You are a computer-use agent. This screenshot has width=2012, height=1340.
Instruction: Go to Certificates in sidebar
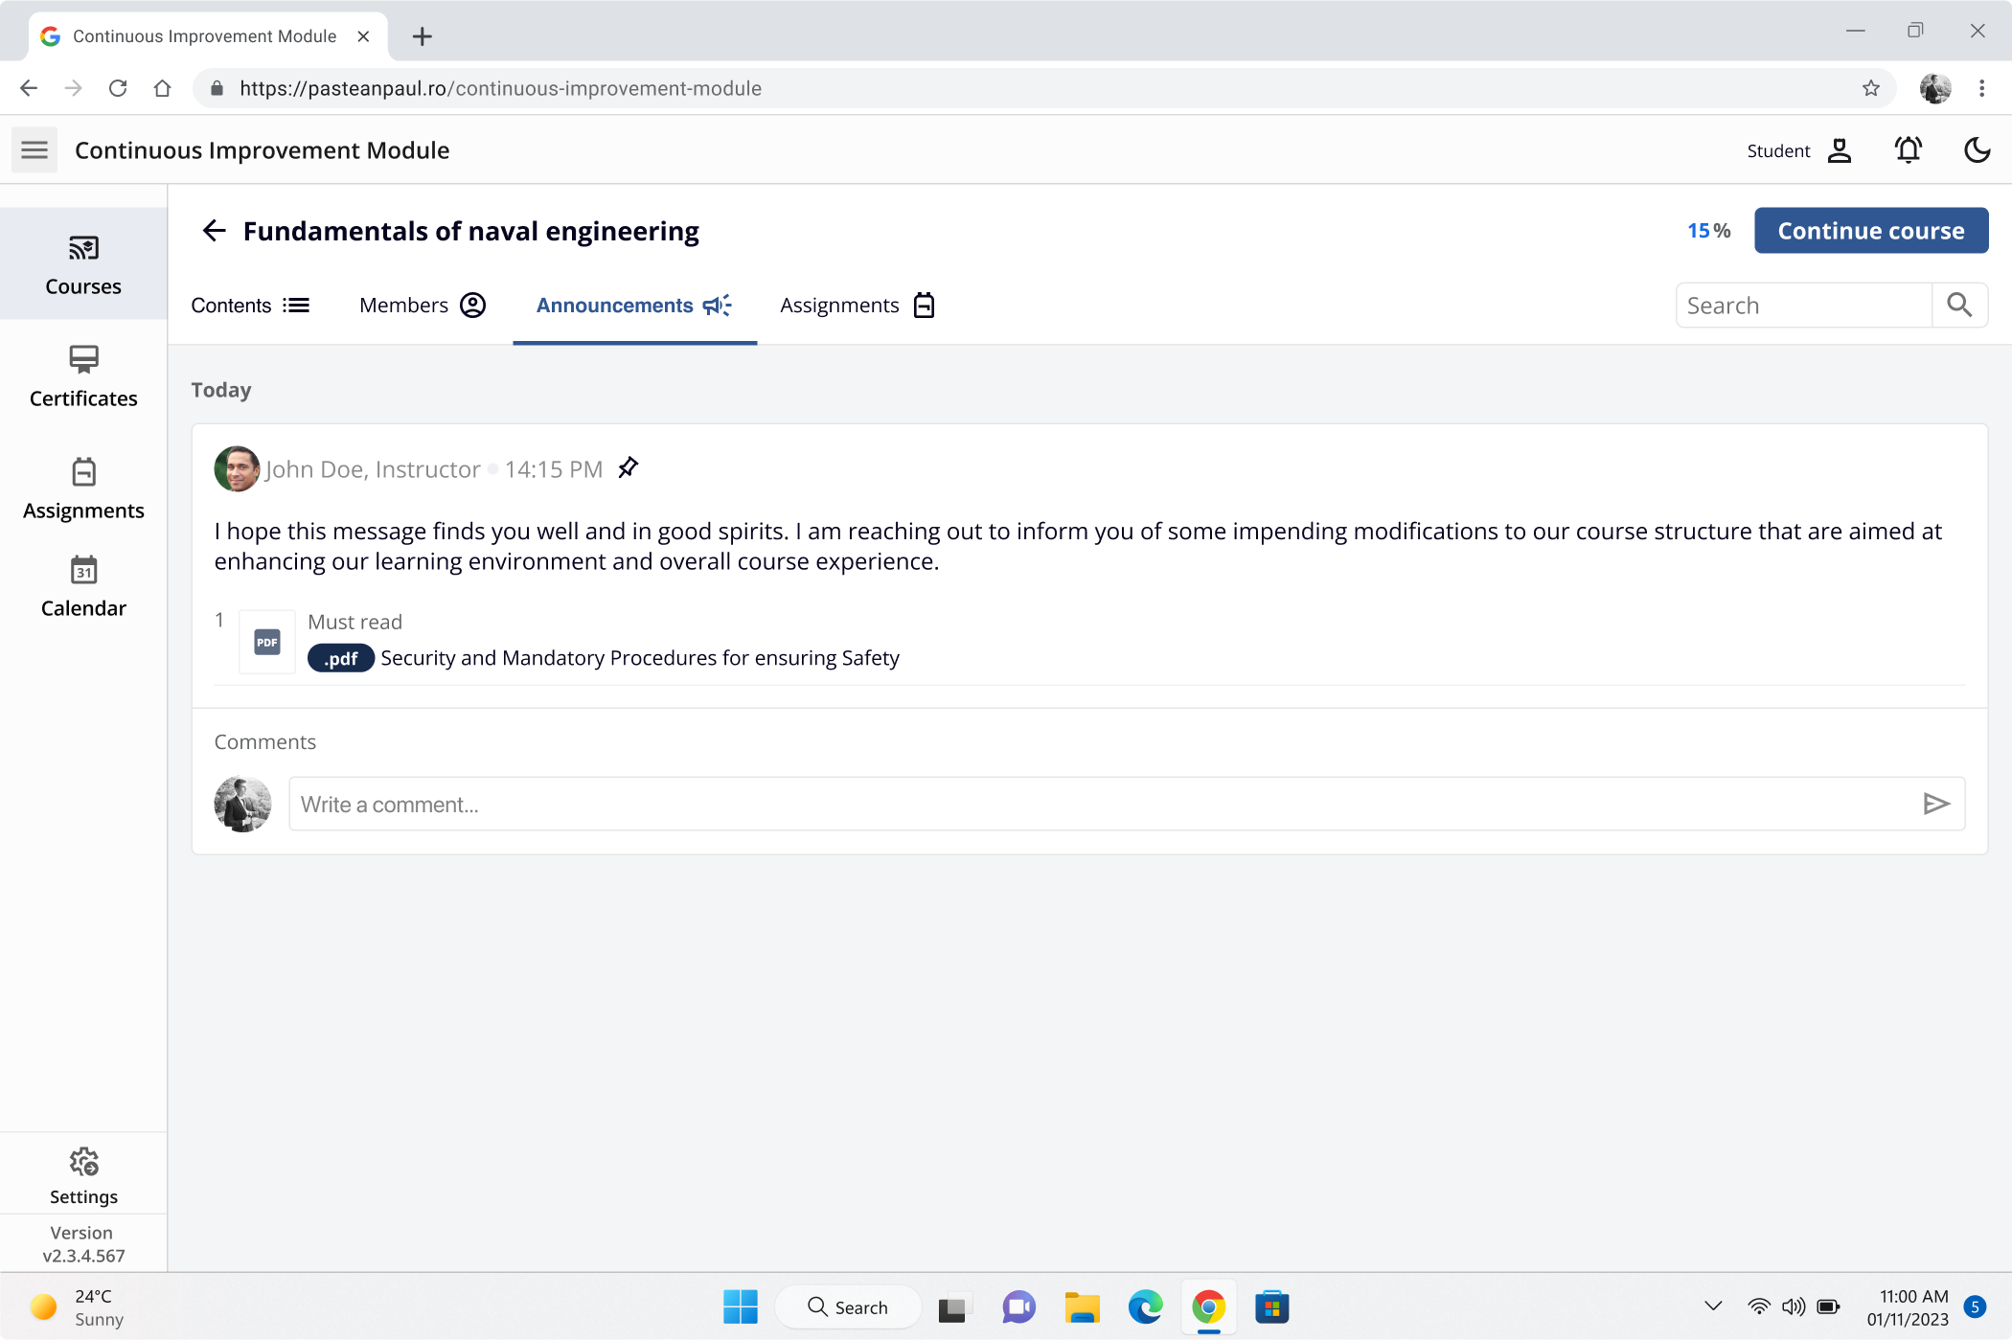point(83,376)
